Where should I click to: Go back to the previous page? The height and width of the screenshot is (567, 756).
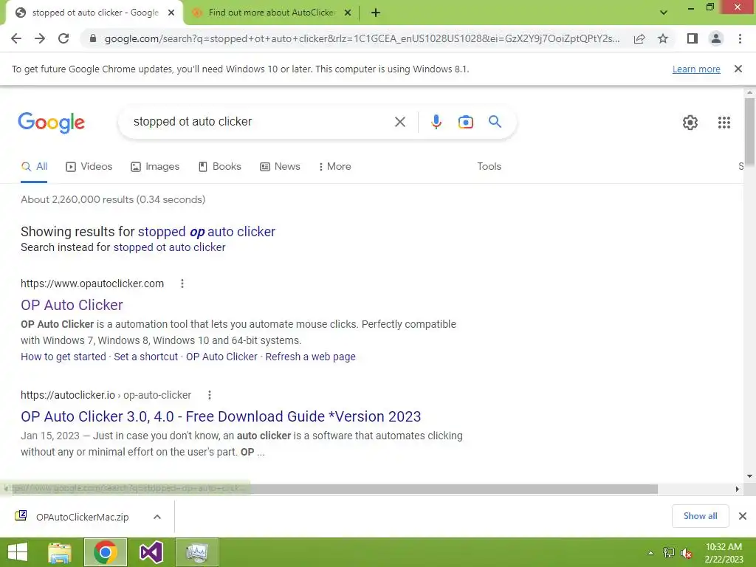[x=16, y=38]
